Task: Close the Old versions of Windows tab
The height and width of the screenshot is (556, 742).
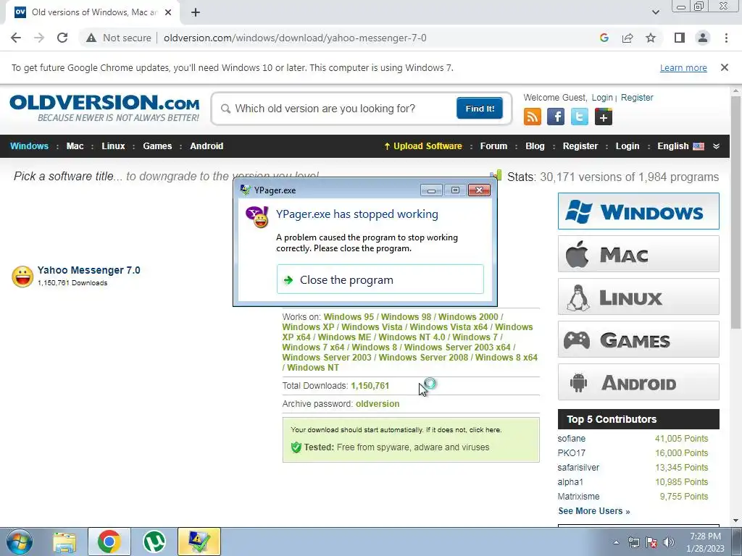Action: click(x=168, y=12)
